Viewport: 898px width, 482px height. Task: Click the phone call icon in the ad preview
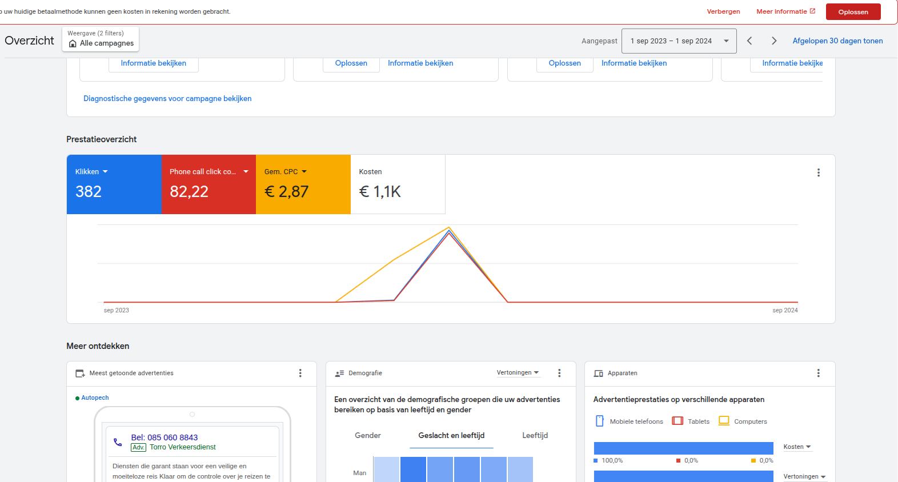coord(118,442)
